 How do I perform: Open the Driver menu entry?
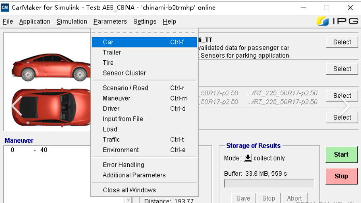(144, 109)
